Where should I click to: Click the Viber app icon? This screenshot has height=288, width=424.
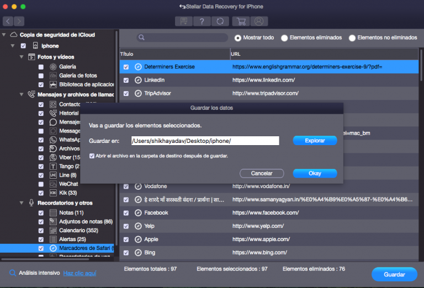pyautogui.click(x=53, y=157)
